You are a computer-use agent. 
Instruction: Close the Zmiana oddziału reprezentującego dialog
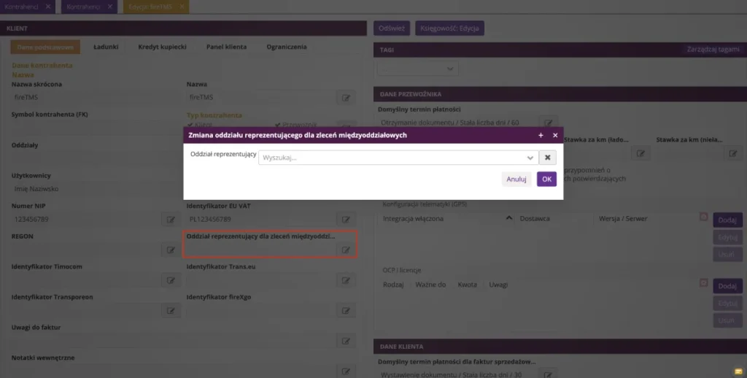point(555,136)
